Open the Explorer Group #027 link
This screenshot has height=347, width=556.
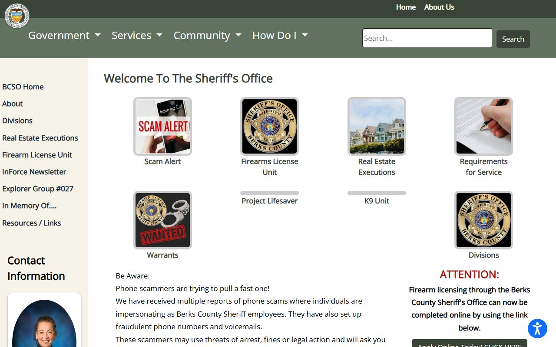click(x=38, y=189)
